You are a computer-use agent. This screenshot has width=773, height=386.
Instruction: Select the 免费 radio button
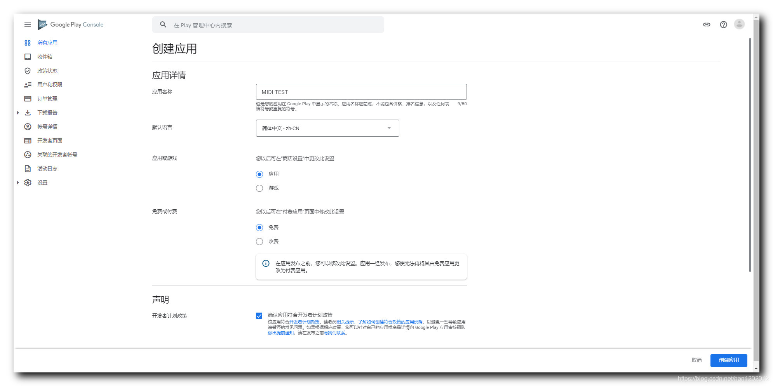tap(259, 228)
